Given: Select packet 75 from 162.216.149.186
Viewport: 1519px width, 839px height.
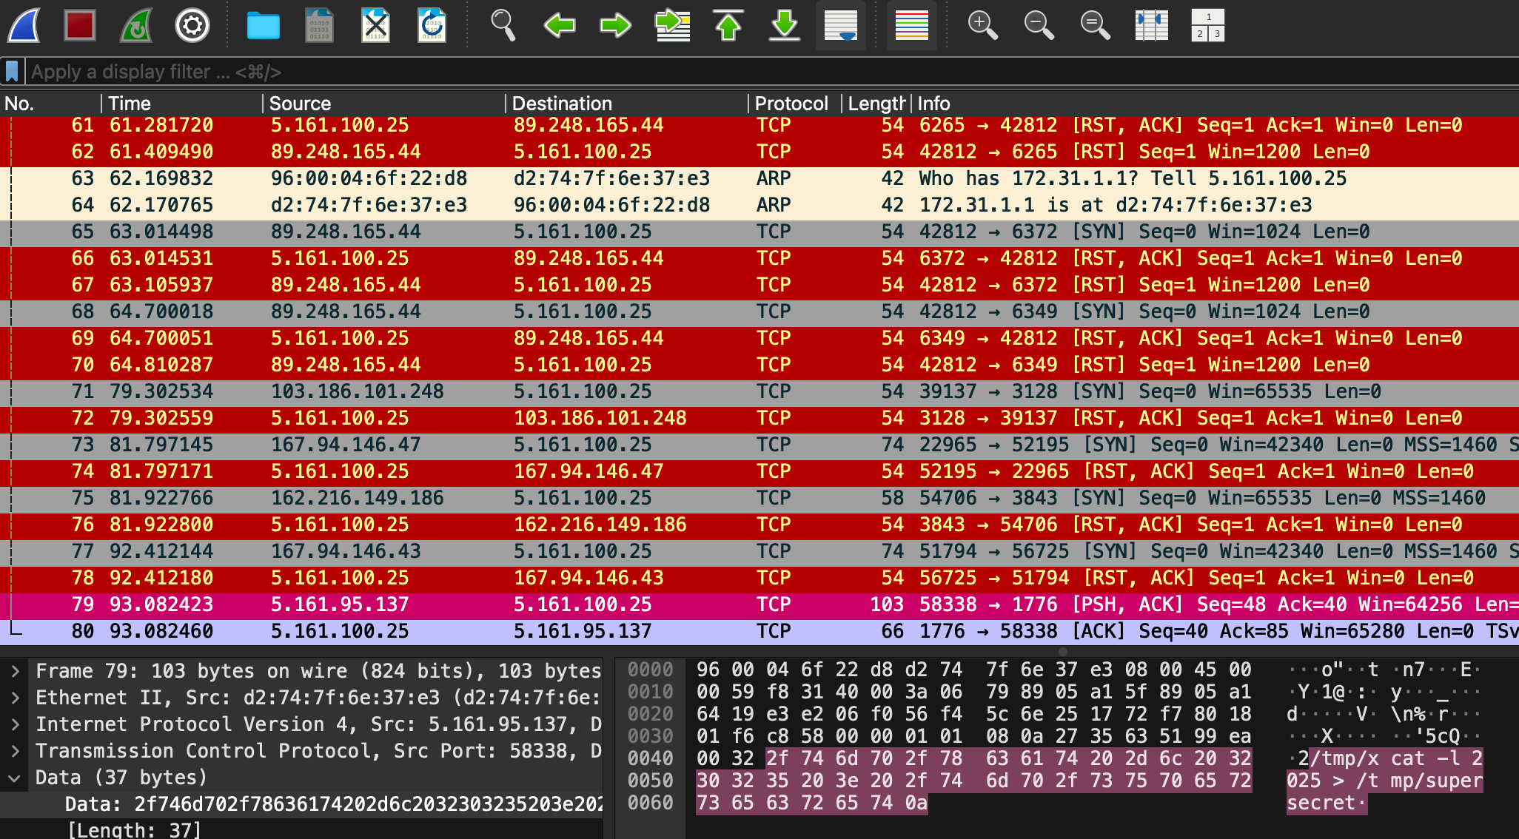Looking at the screenshot, I should point(759,498).
